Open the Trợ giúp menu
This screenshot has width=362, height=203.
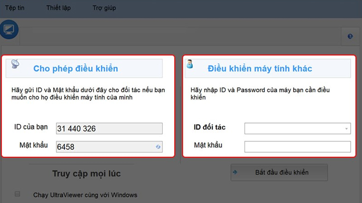[104, 8]
